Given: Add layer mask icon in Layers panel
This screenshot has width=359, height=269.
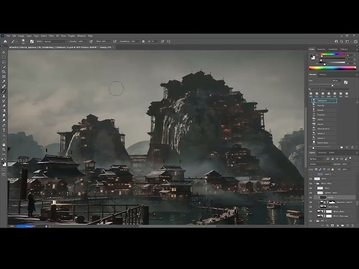Looking at the screenshot, I should [333, 225].
